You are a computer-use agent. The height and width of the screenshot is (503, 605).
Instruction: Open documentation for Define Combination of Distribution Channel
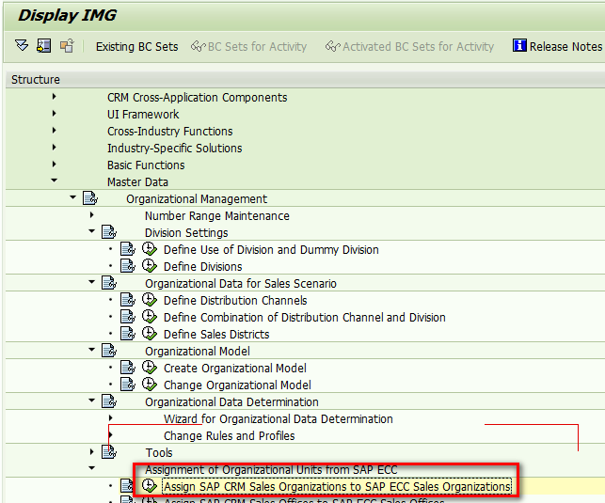pos(128,317)
